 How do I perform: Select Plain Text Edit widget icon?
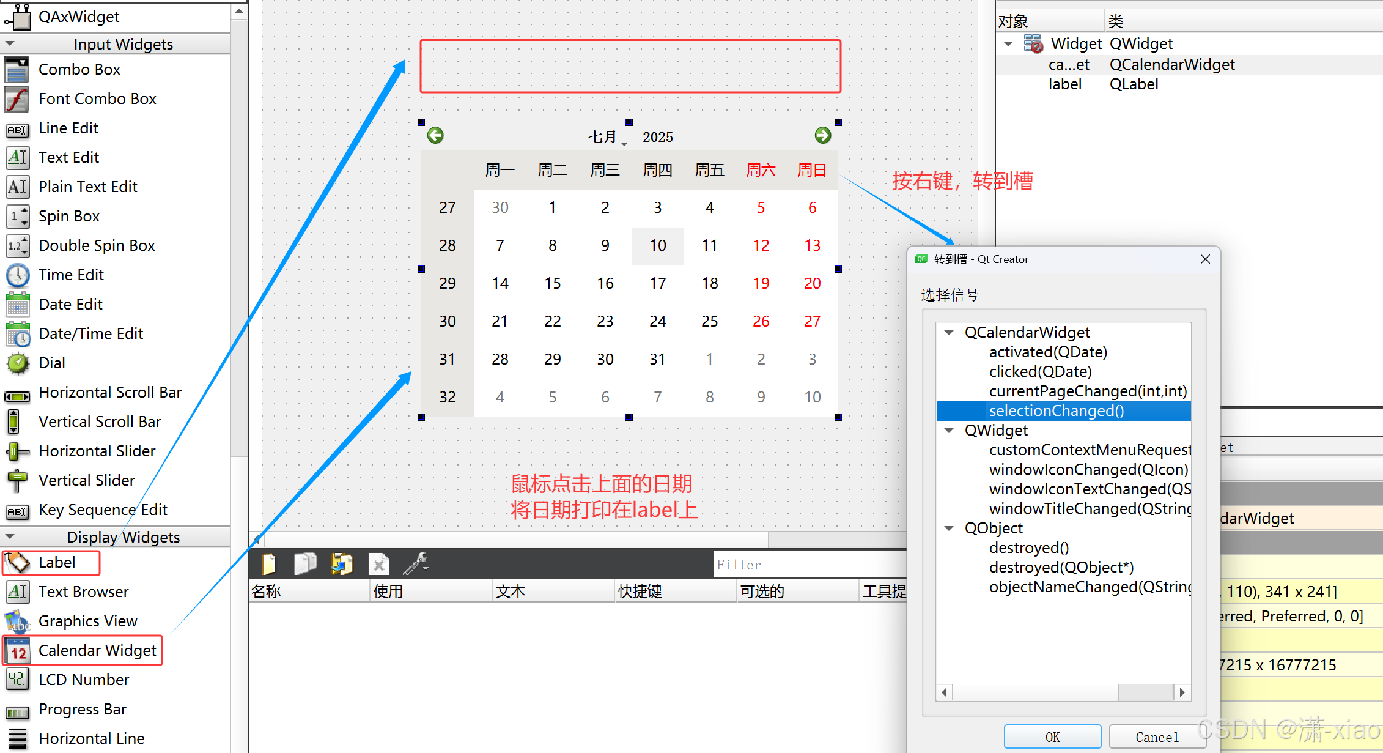pyautogui.click(x=17, y=187)
